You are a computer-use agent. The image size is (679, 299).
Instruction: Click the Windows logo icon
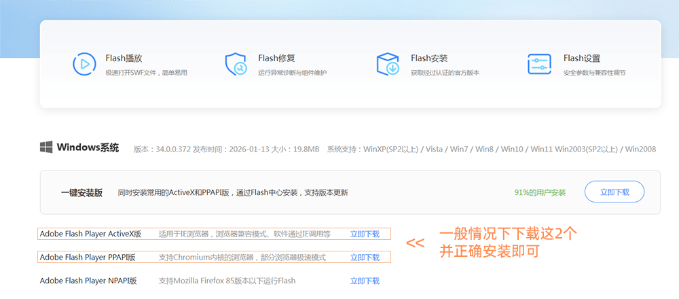click(x=46, y=147)
